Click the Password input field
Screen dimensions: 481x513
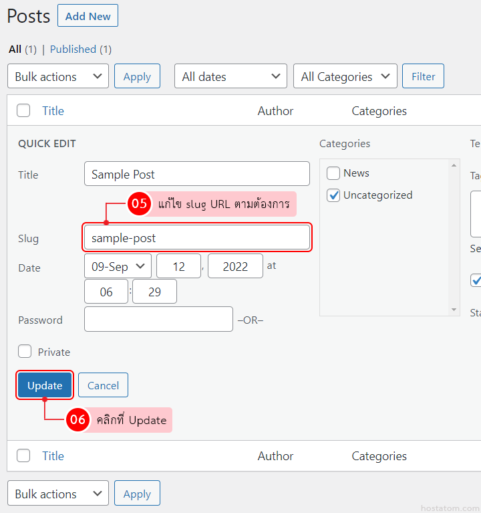tap(158, 320)
